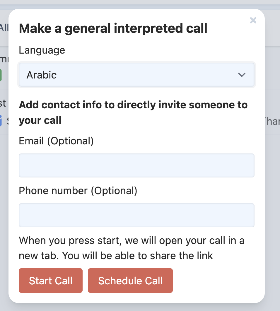This screenshot has height=311, width=280.
Task: Click the chevron arrow in Language selector
Action: (x=242, y=75)
